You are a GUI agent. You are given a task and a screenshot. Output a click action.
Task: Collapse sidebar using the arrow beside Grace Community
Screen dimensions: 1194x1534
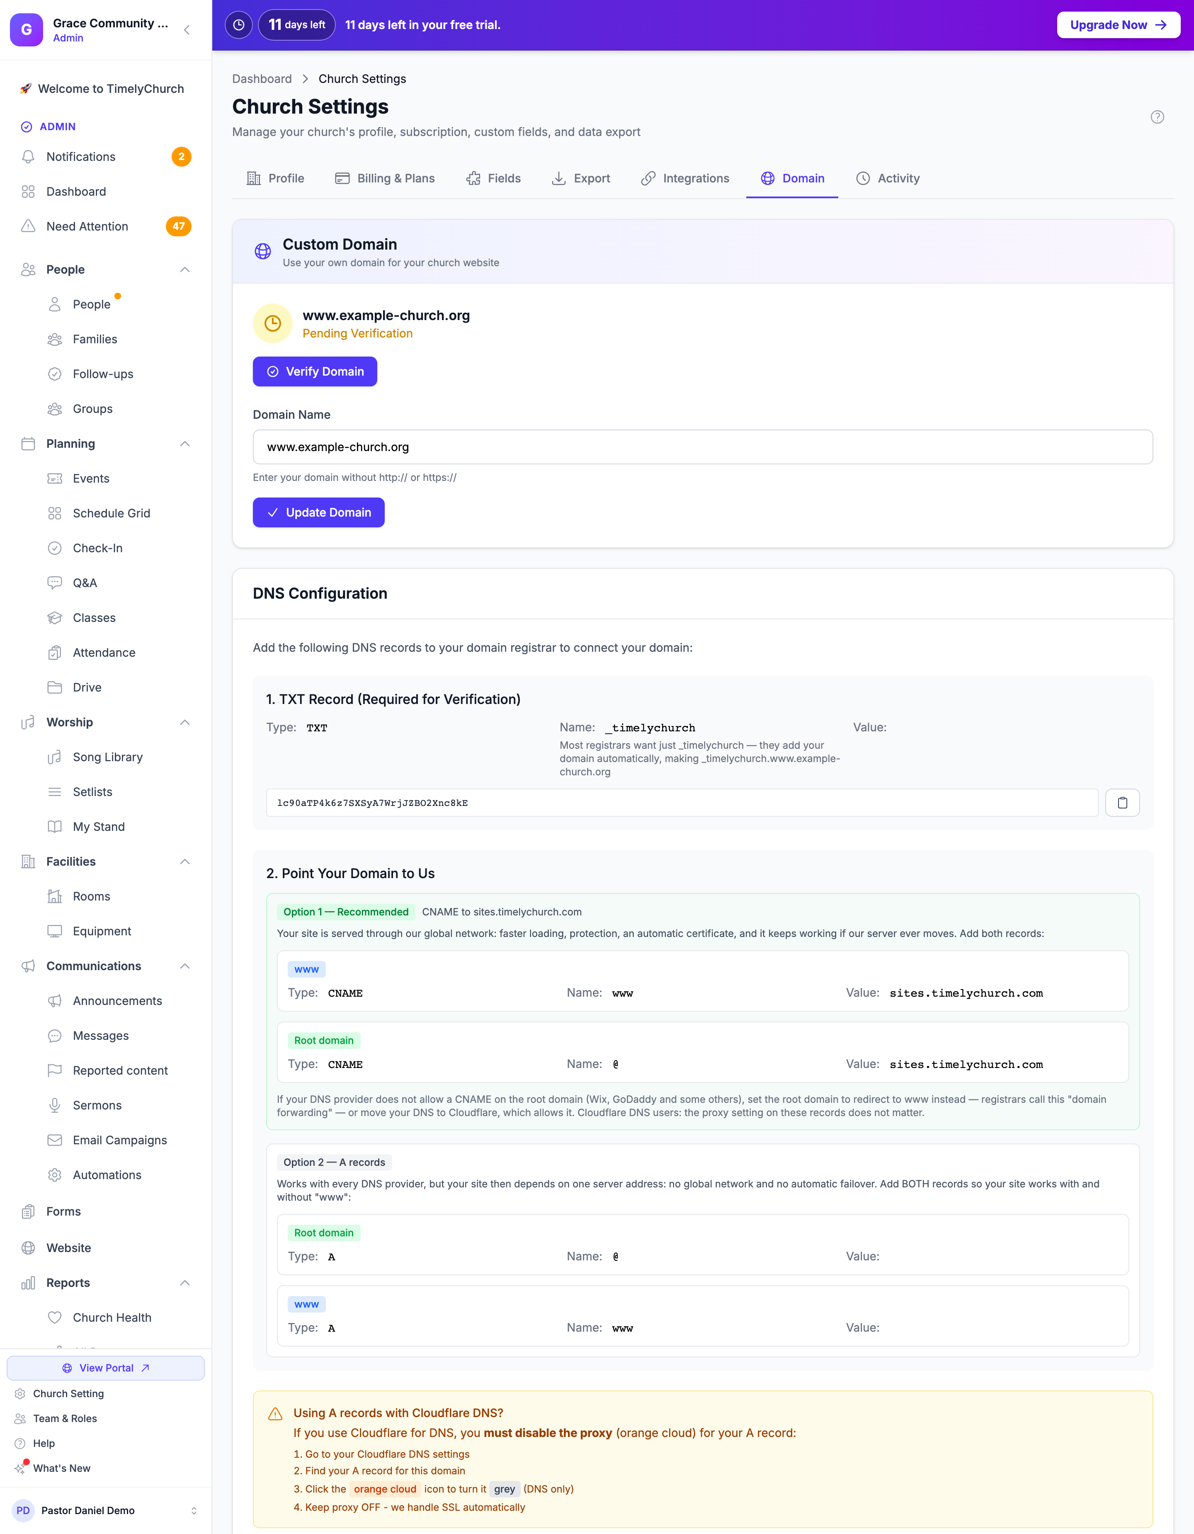pyautogui.click(x=187, y=29)
